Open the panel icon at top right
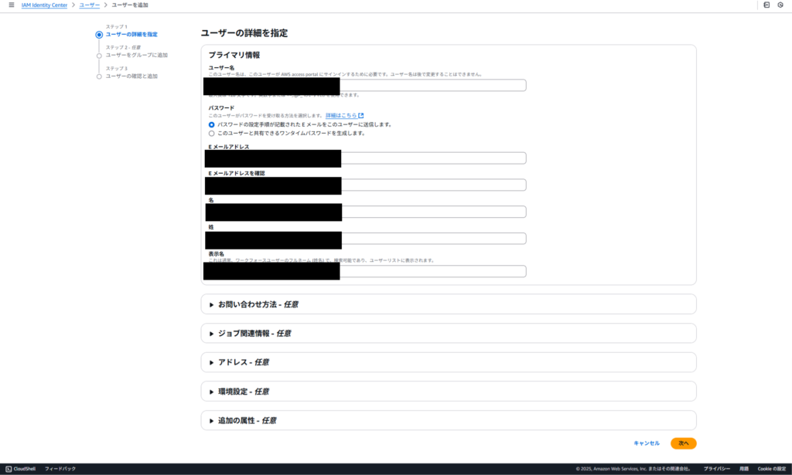This screenshot has width=792, height=475. (766, 5)
